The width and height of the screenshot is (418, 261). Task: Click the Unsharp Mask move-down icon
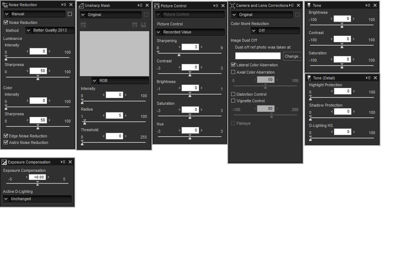click(x=143, y=25)
